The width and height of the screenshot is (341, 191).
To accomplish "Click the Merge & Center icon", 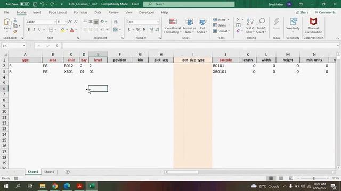I will click(116, 30).
